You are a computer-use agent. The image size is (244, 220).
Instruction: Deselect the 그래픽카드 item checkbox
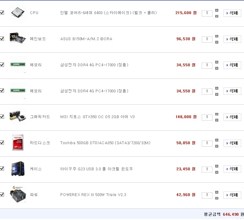pos(2,117)
